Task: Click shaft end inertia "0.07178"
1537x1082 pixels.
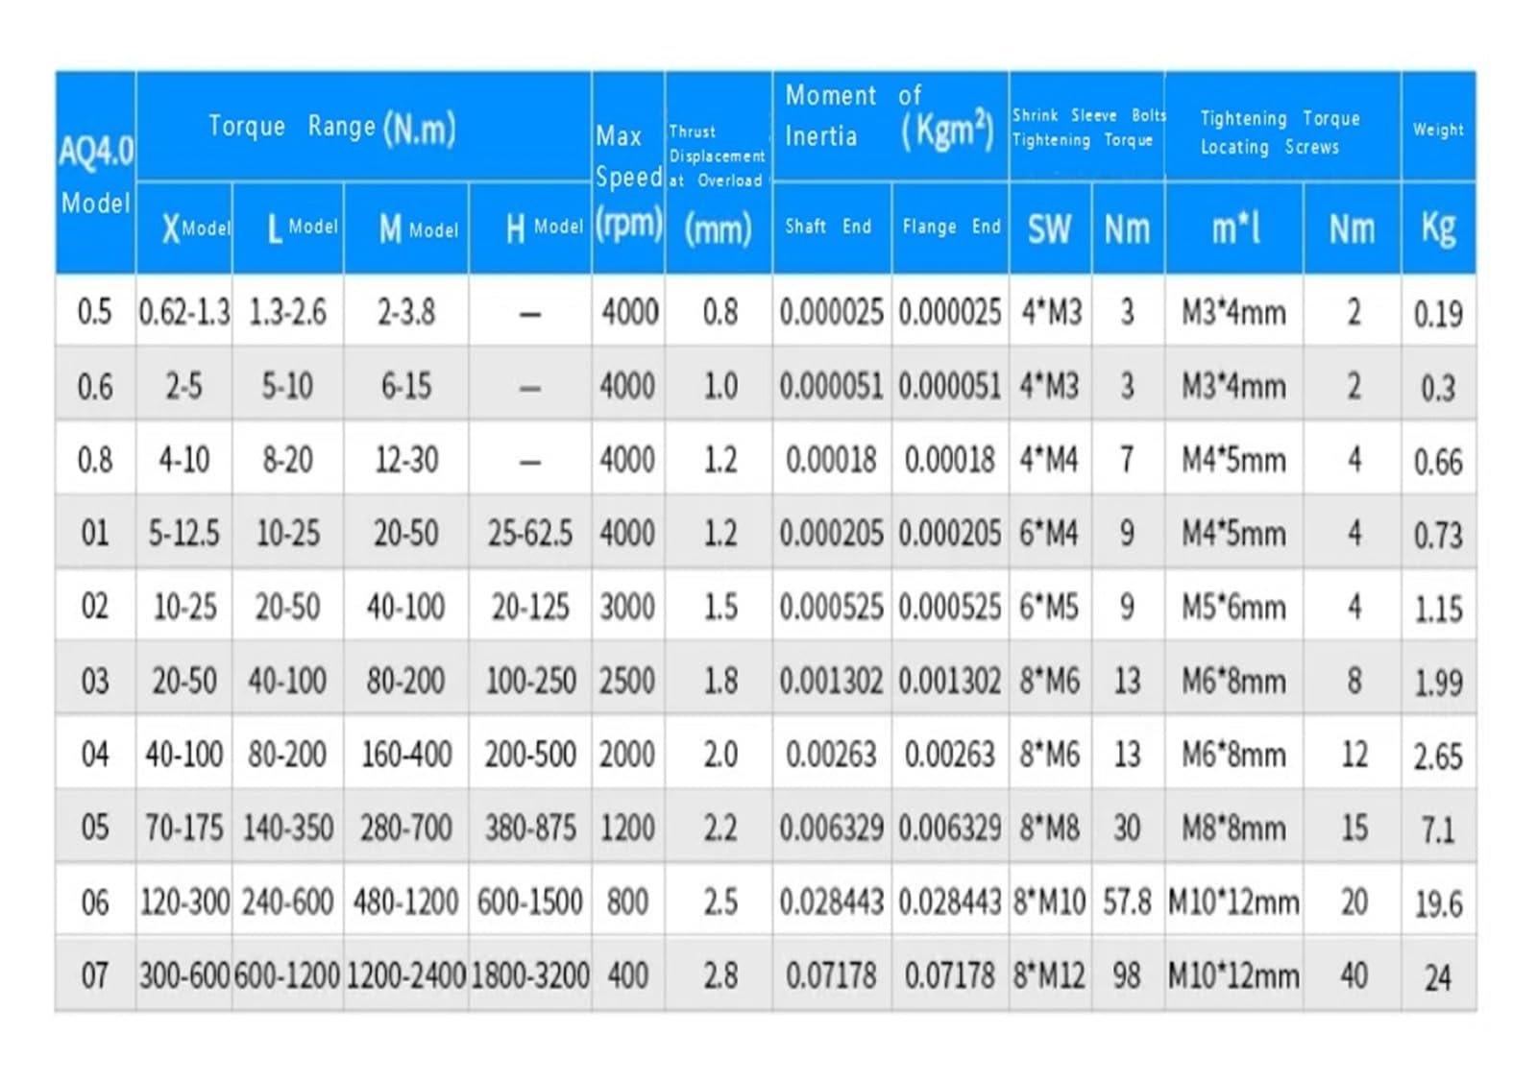Action: 831,976
